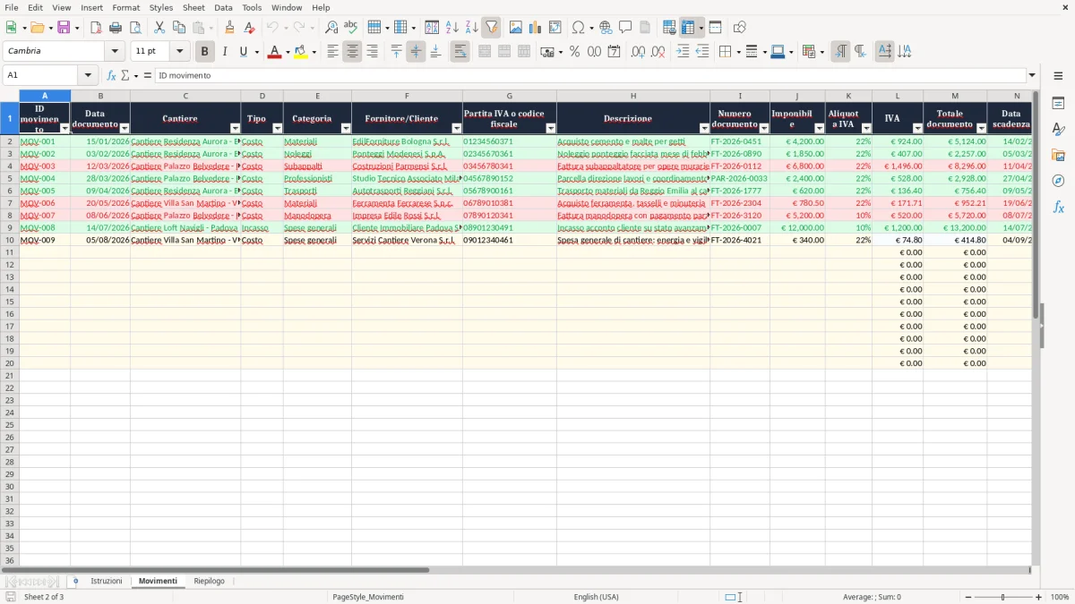Expand the Name Box dropdown
This screenshot has height=604, width=1075.
(88, 75)
